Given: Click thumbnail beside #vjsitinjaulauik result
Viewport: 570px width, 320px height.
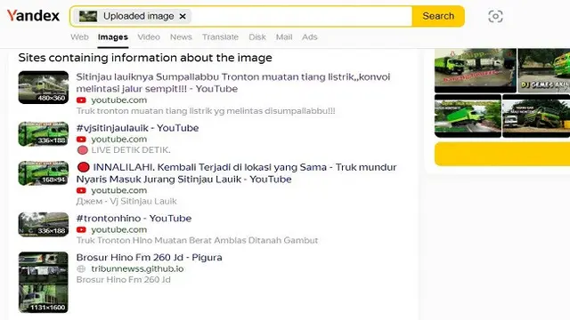Looking at the screenshot, I should 44,134.
